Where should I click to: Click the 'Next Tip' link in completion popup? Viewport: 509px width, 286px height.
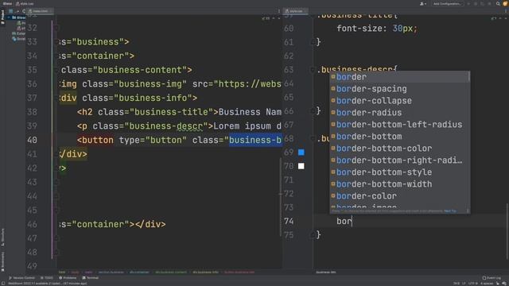(450, 211)
